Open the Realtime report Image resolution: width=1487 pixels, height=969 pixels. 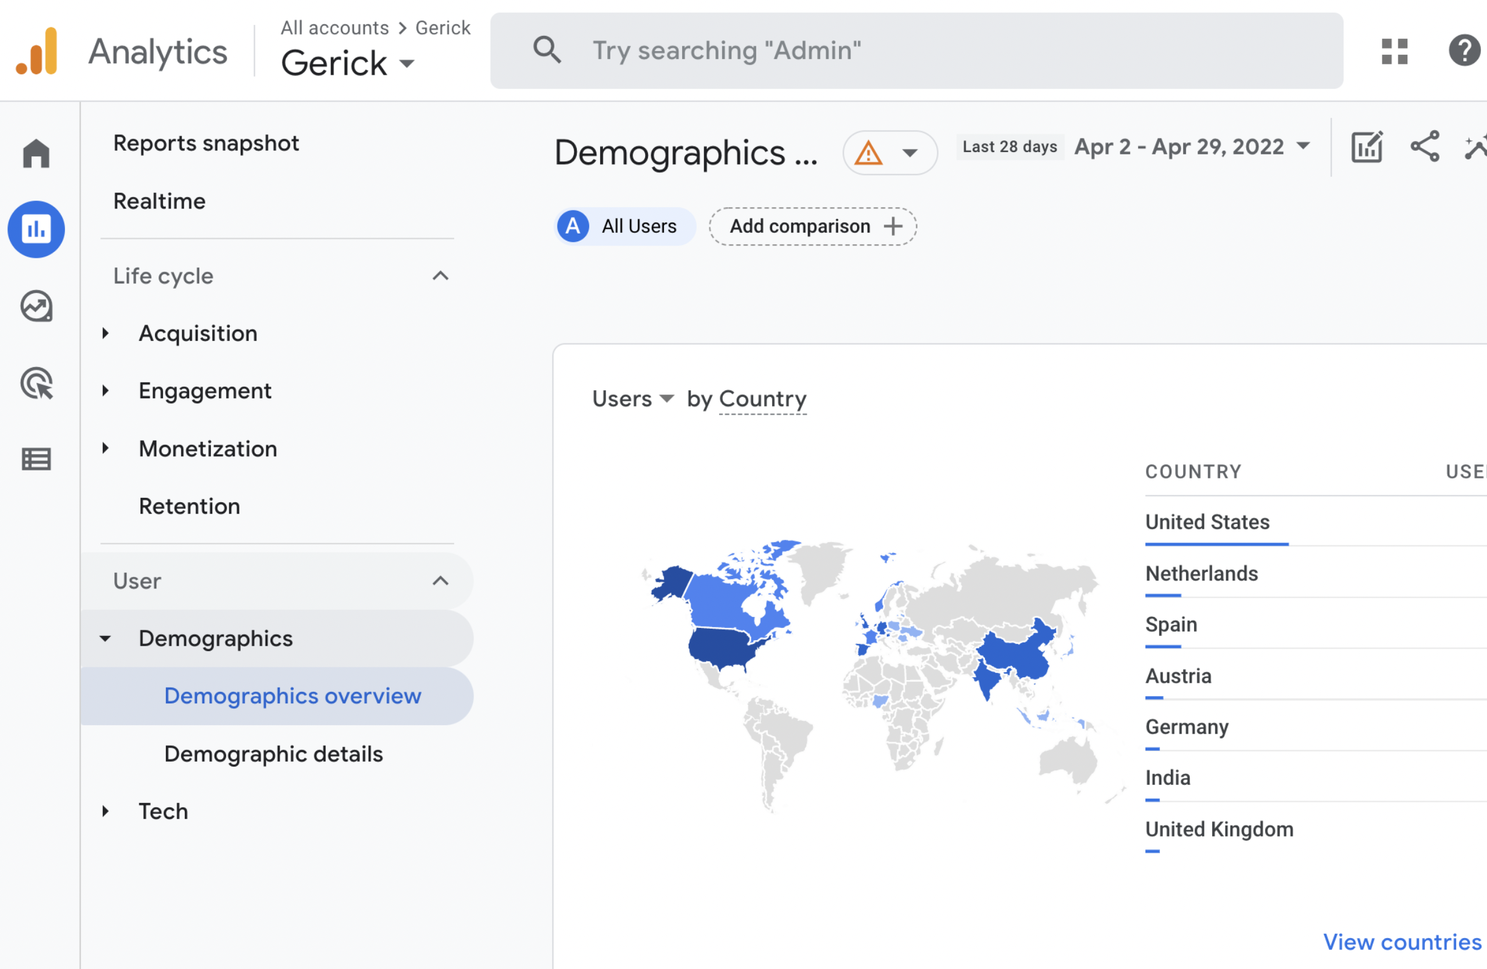point(159,201)
